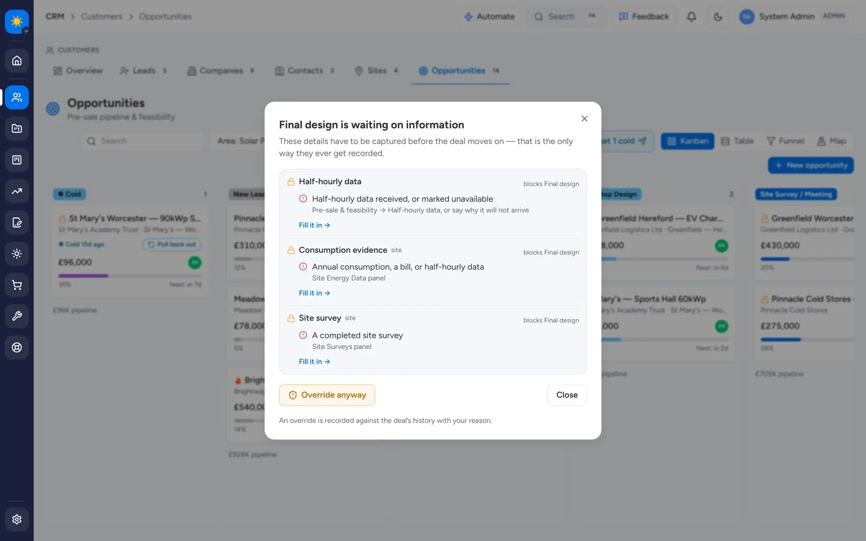Click the Close button in dialog
The height and width of the screenshot is (541, 866).
click(567, 395)
